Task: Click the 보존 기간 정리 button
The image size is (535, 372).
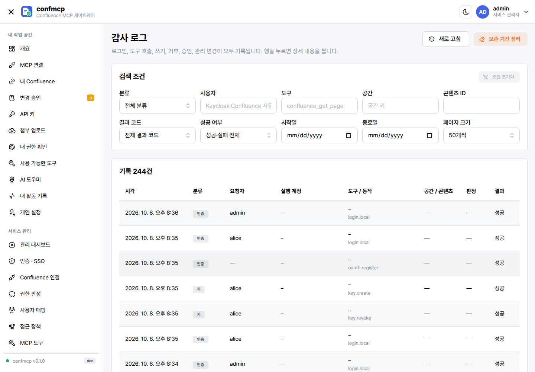Action: point(500,39)
